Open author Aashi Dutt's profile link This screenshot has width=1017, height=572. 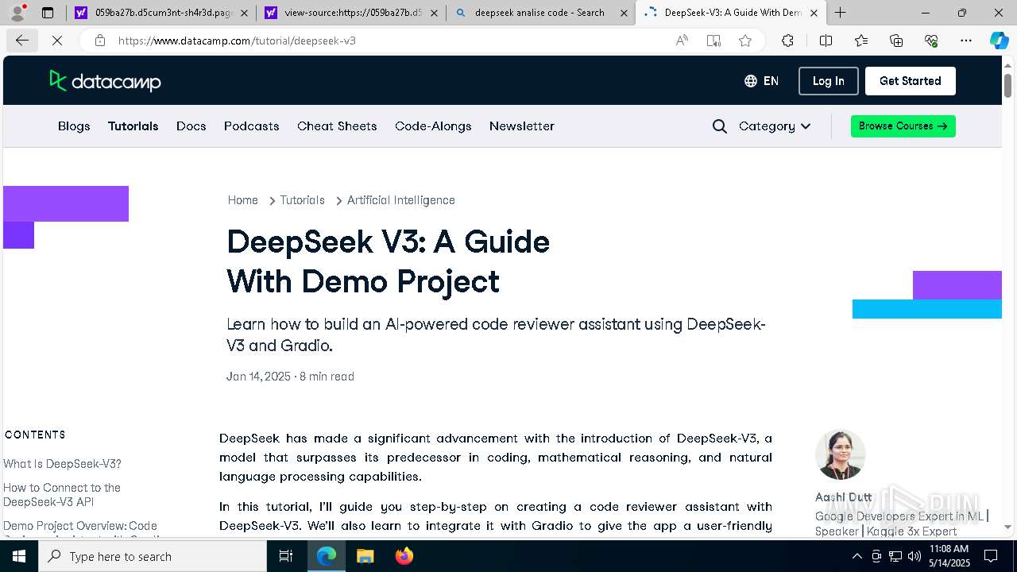(x=843, y=497)
